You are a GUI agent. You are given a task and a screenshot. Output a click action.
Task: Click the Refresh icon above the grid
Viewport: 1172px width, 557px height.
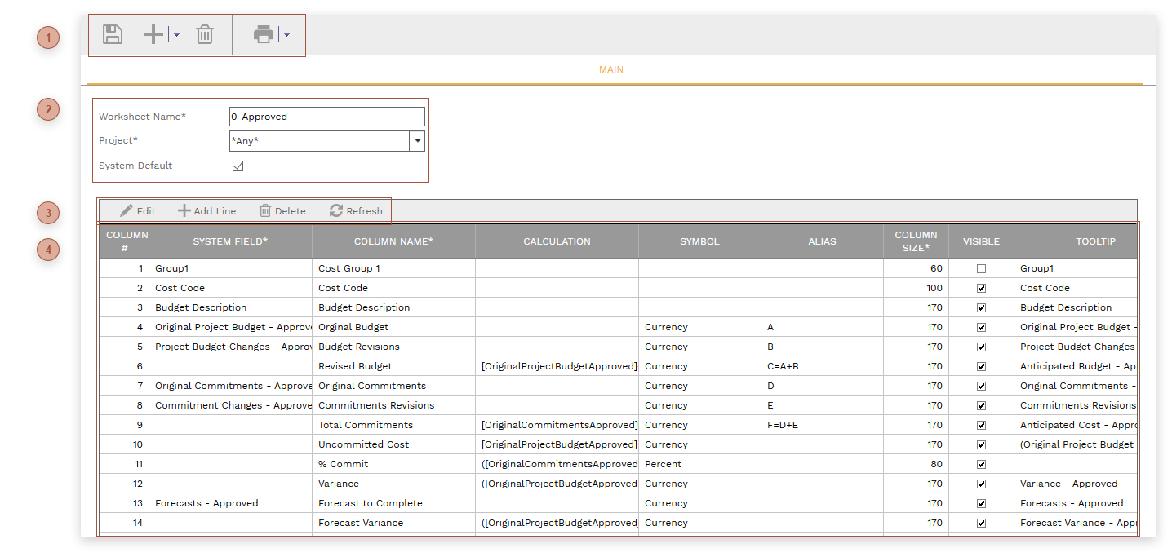(x=336, y=211)
